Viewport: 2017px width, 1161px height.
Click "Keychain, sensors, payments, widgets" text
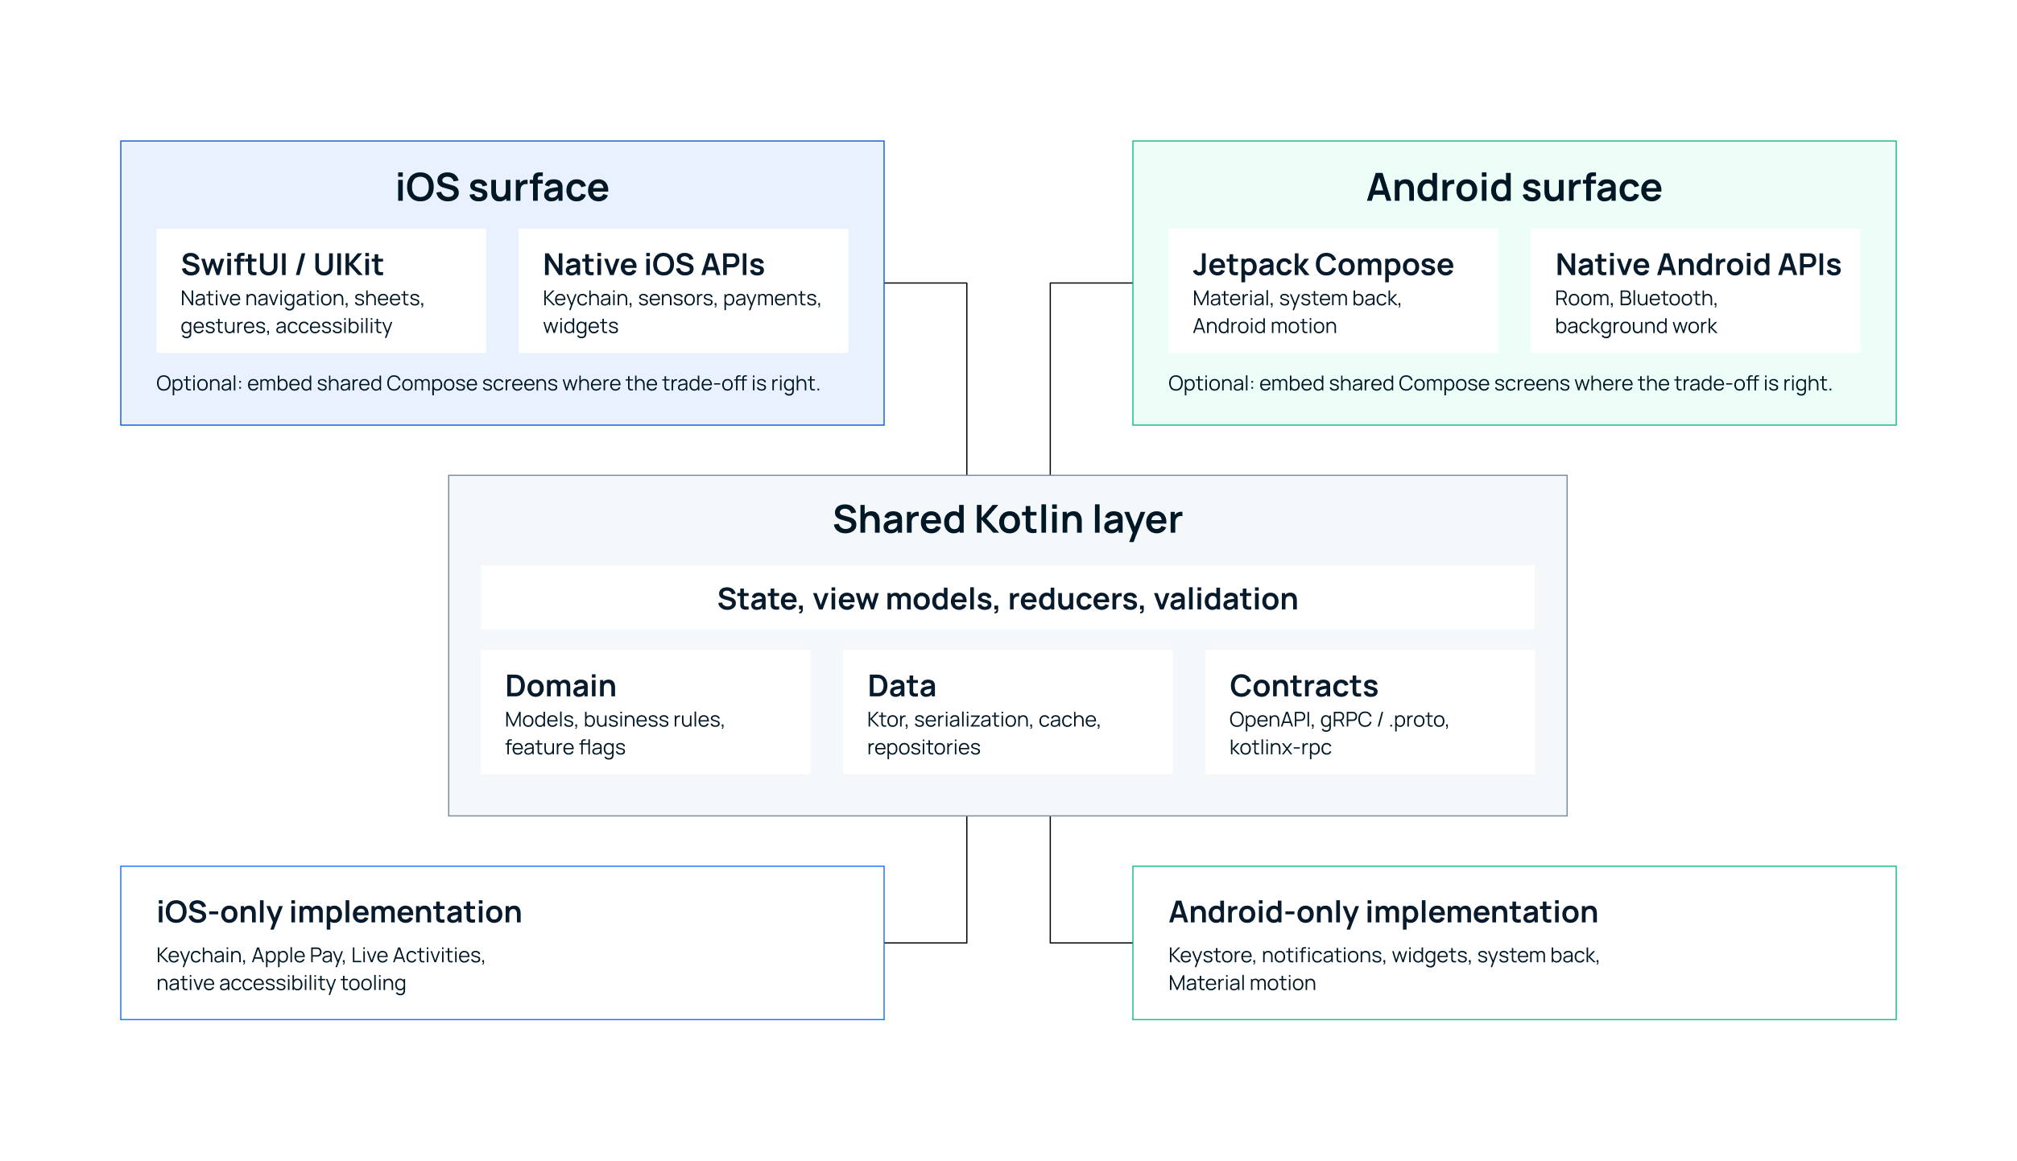682,312
